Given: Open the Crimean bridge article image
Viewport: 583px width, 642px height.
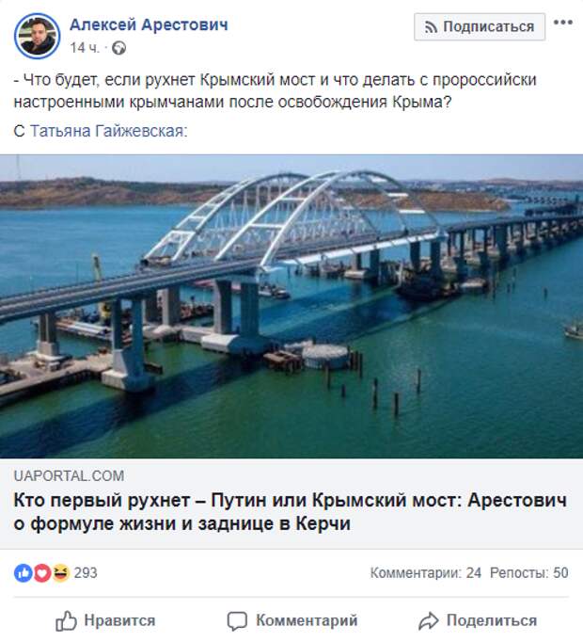Looking at the screenshot, I should click(x=291, y=306).
